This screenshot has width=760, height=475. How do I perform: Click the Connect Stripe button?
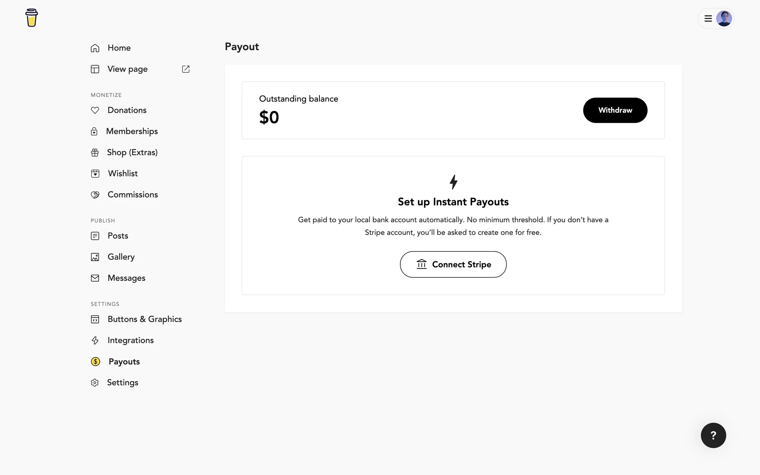[x=453, y=264]
